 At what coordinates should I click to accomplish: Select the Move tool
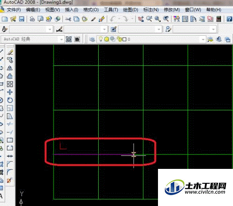coord(10,92)
